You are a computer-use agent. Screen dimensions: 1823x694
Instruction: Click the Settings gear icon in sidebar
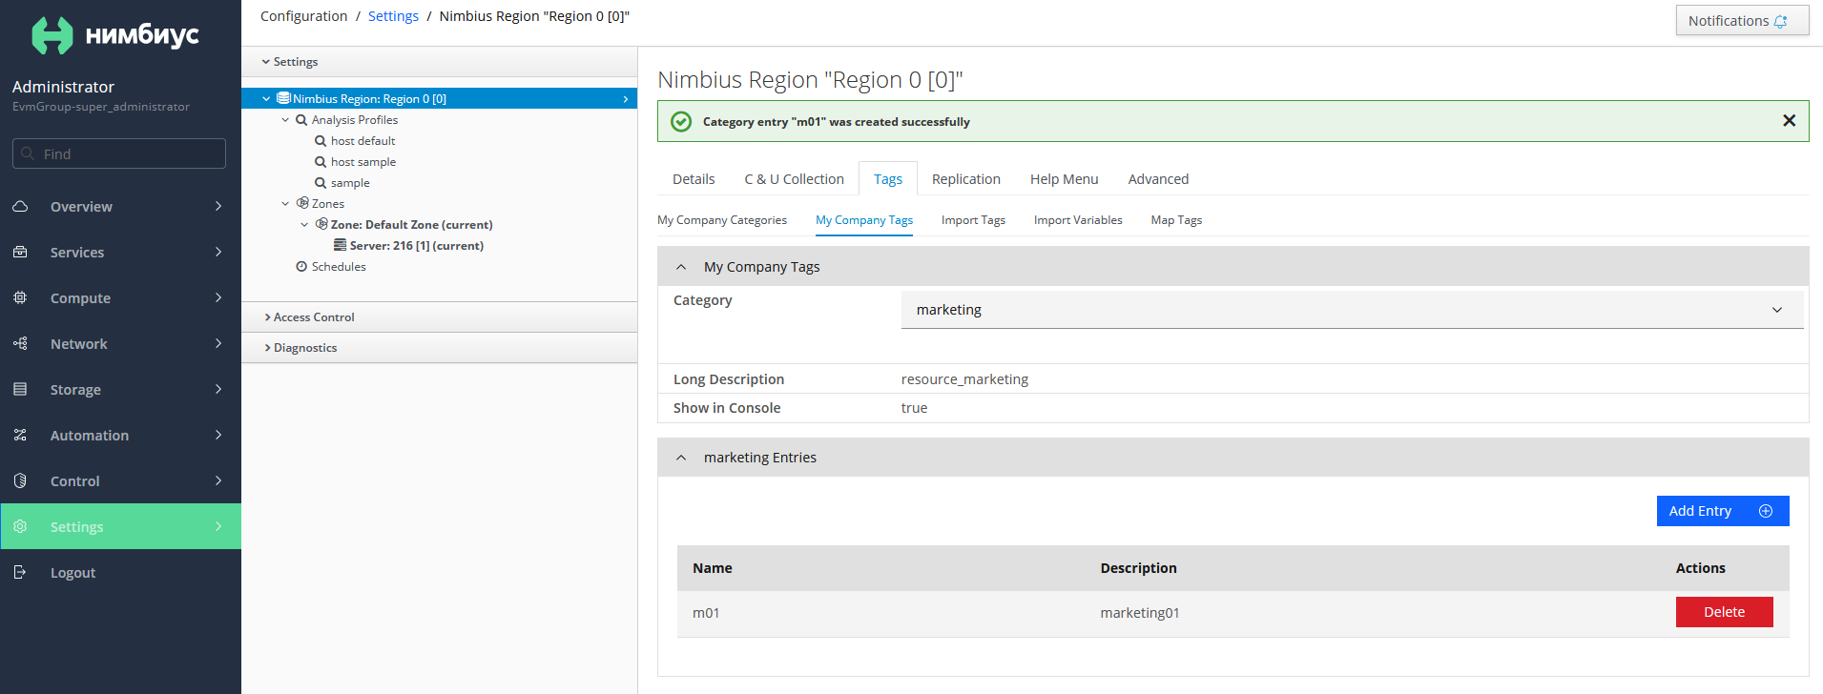(20, 526)
